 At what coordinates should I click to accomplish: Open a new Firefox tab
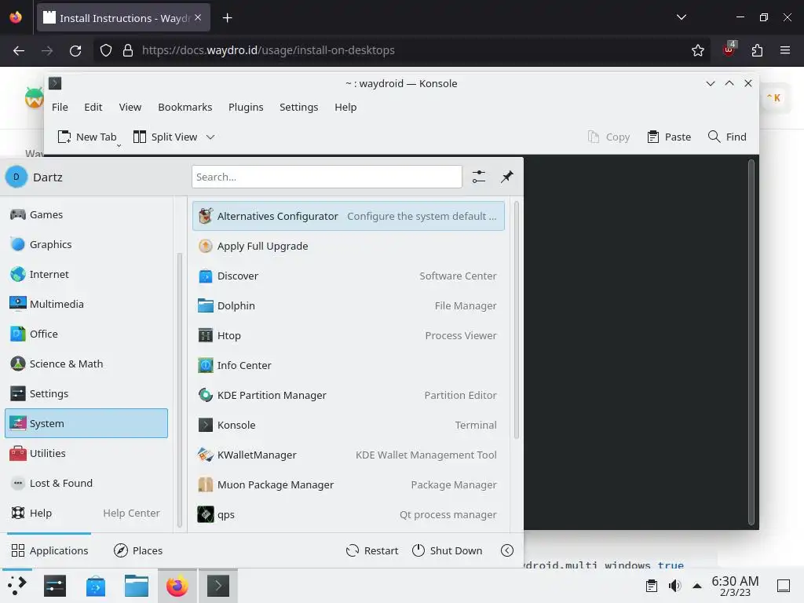[227, 18]
